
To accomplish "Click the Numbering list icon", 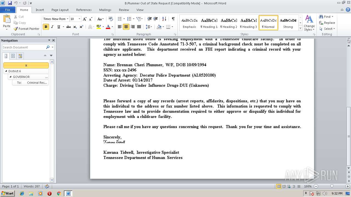I will pos(129,19).
